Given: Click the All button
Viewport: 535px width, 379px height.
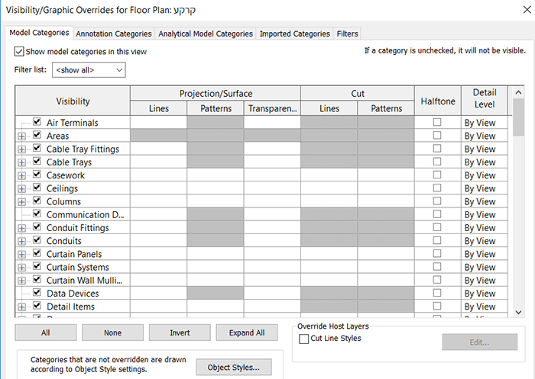Looking at the screenshot, I should pos(46,332).
